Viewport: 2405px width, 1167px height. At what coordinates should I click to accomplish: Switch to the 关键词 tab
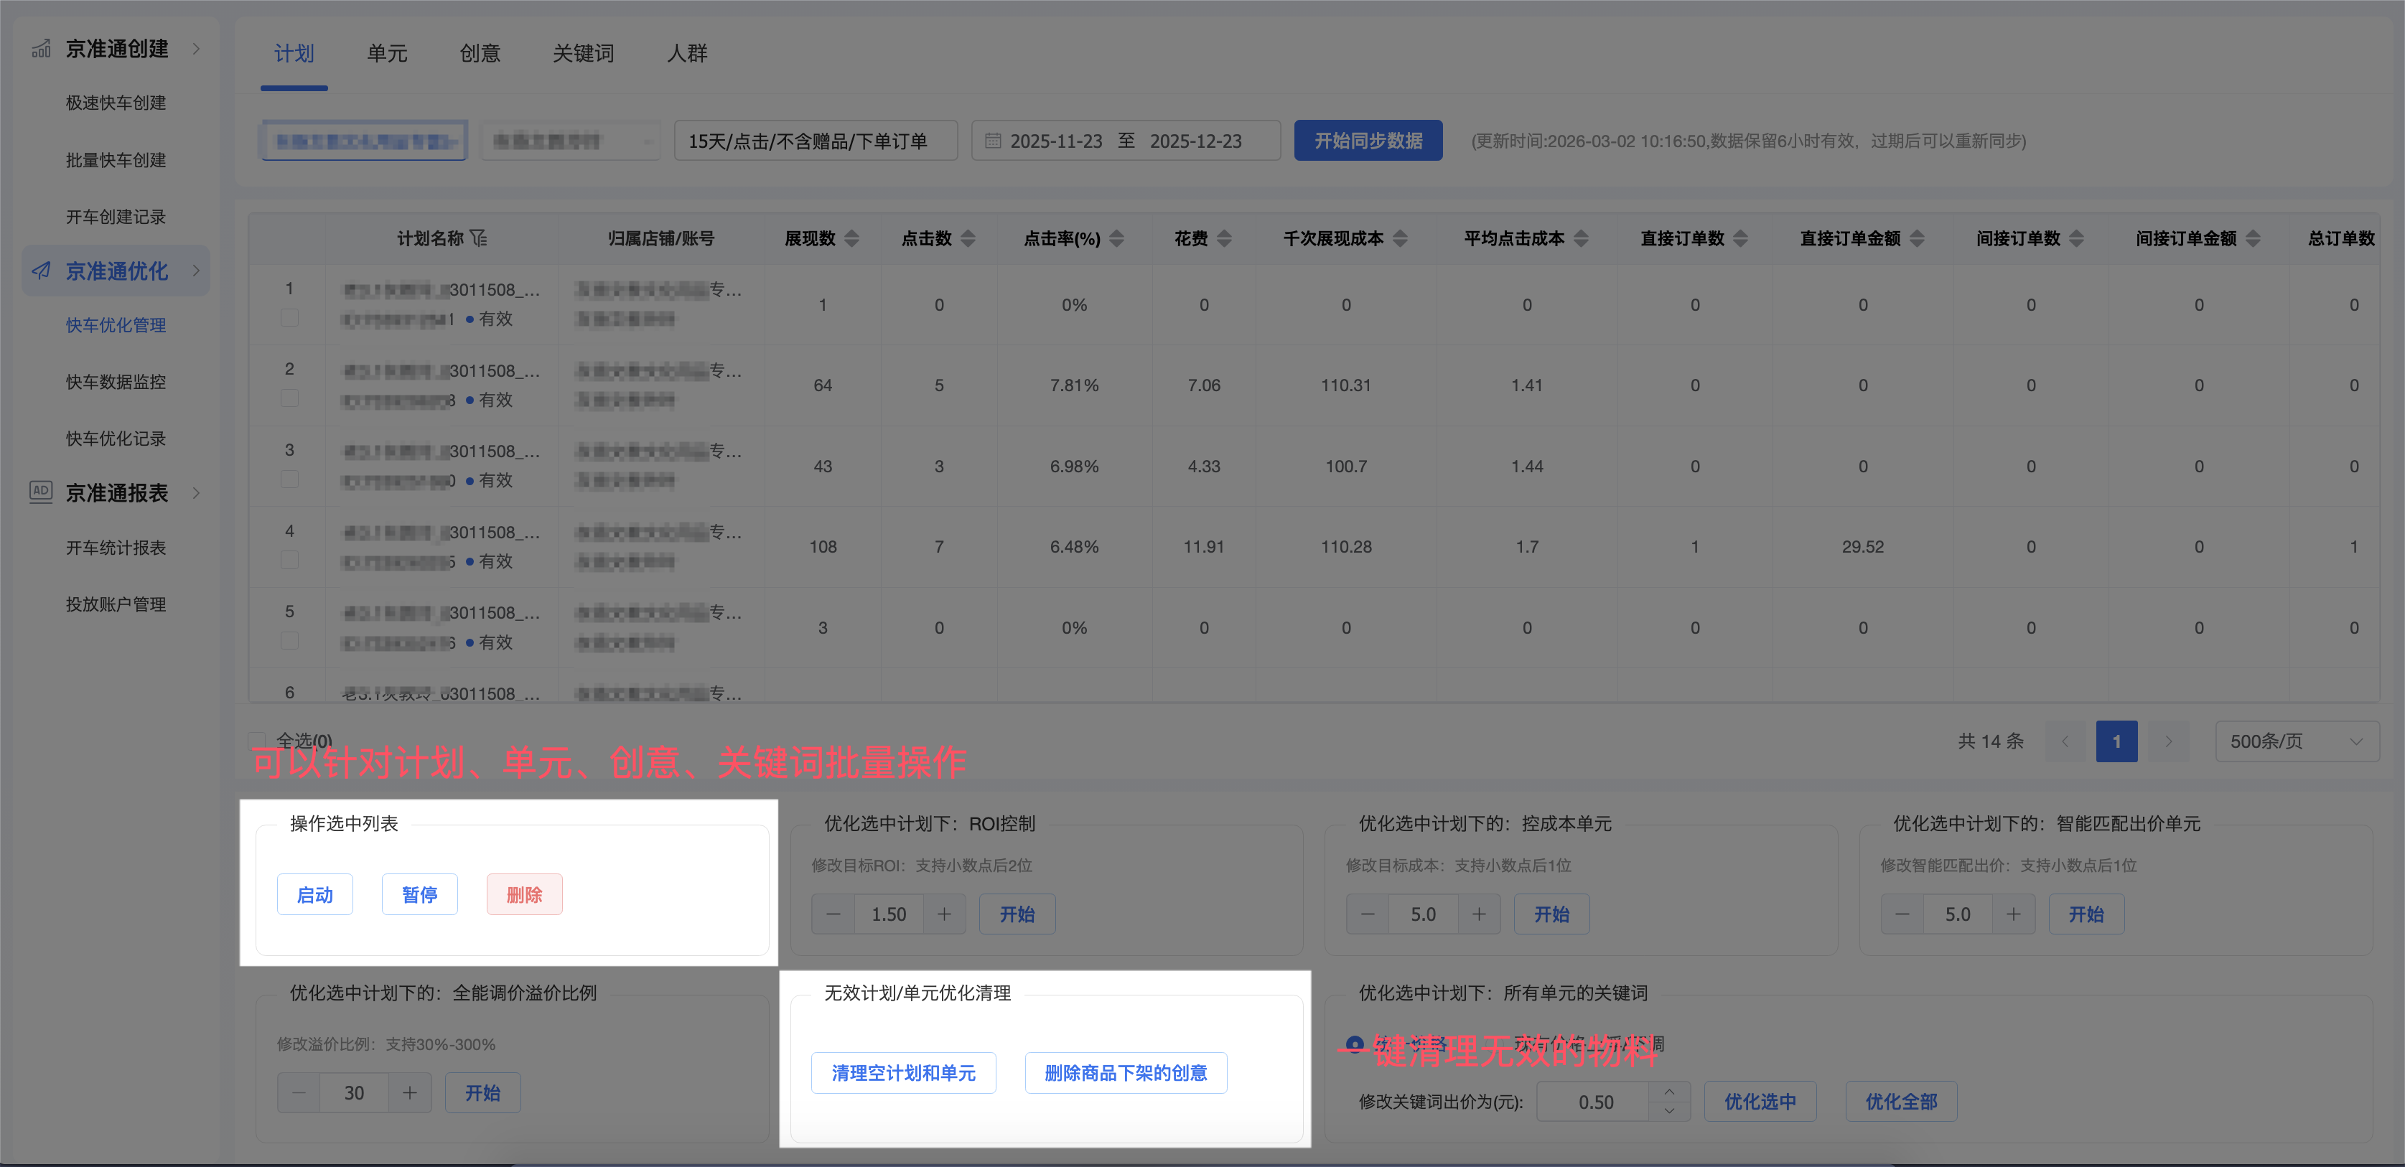click(x=582, y=53)
